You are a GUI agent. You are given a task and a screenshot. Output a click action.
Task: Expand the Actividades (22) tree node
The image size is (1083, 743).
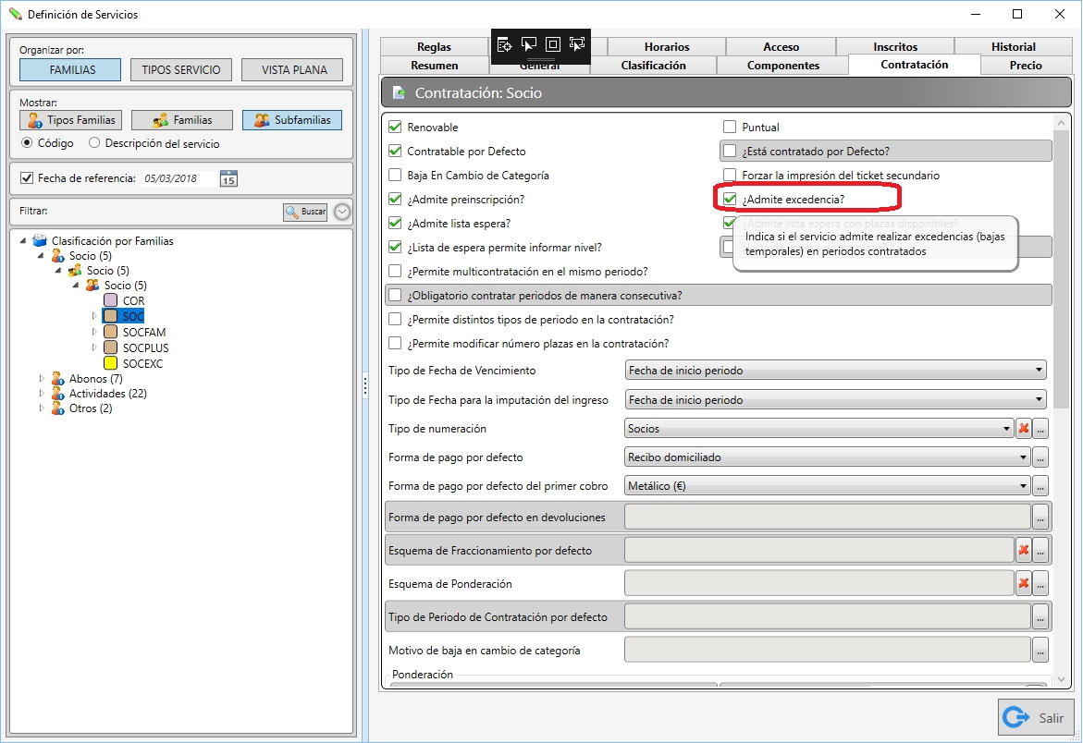tap(42, 394)
